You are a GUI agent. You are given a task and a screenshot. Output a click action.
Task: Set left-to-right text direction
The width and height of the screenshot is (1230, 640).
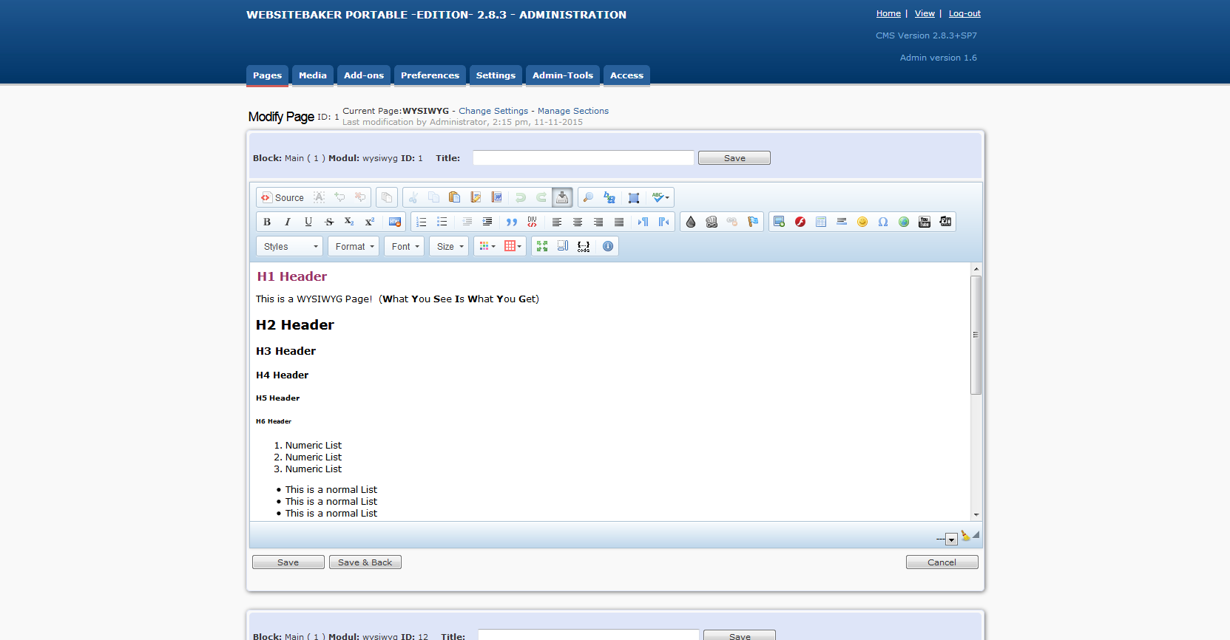[643, 222]
